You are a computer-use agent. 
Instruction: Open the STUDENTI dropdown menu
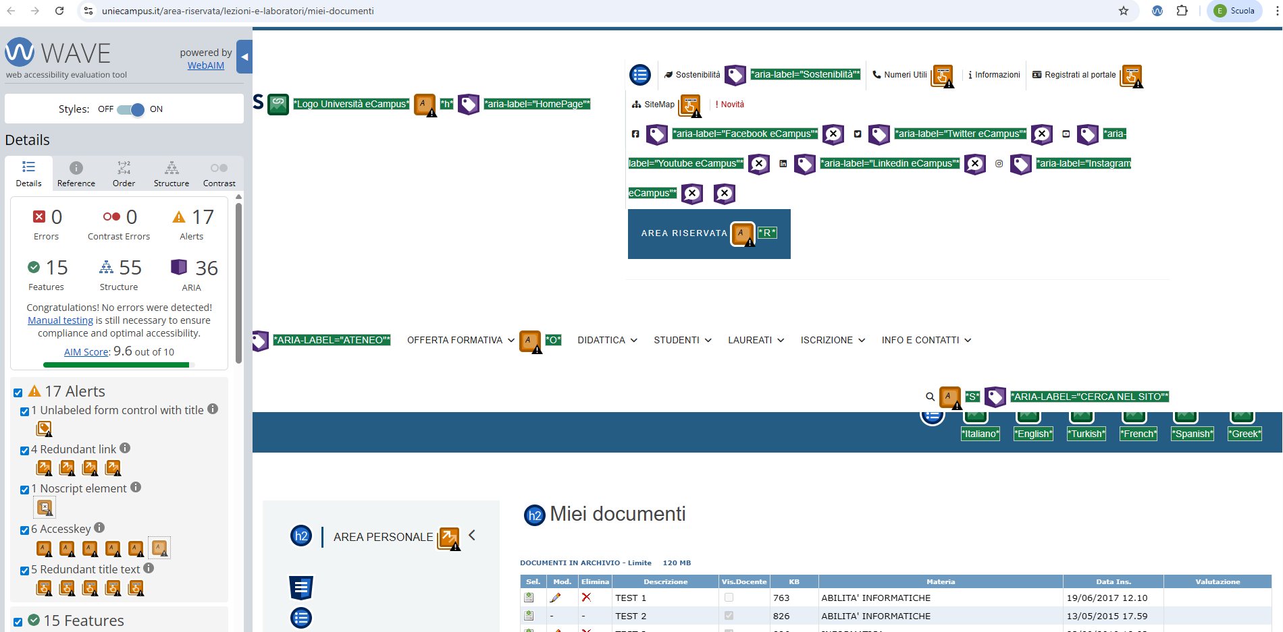683,341
